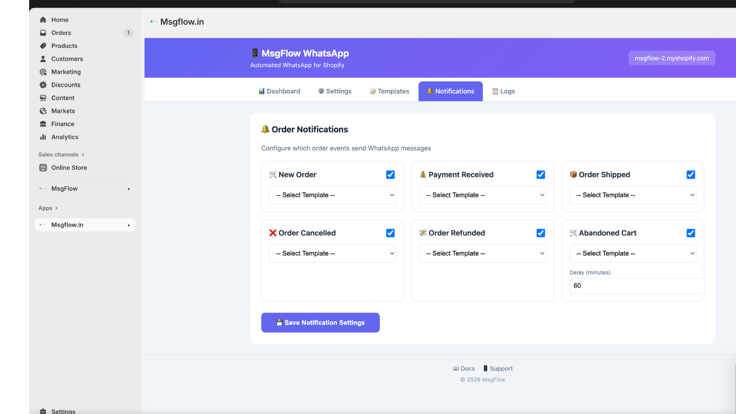Select a template for Order Refunded

(x=483, y=253)
